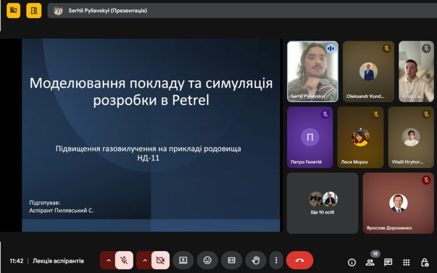Click participant count badge 18
This screenshot has height=273, width=437.
375,254
